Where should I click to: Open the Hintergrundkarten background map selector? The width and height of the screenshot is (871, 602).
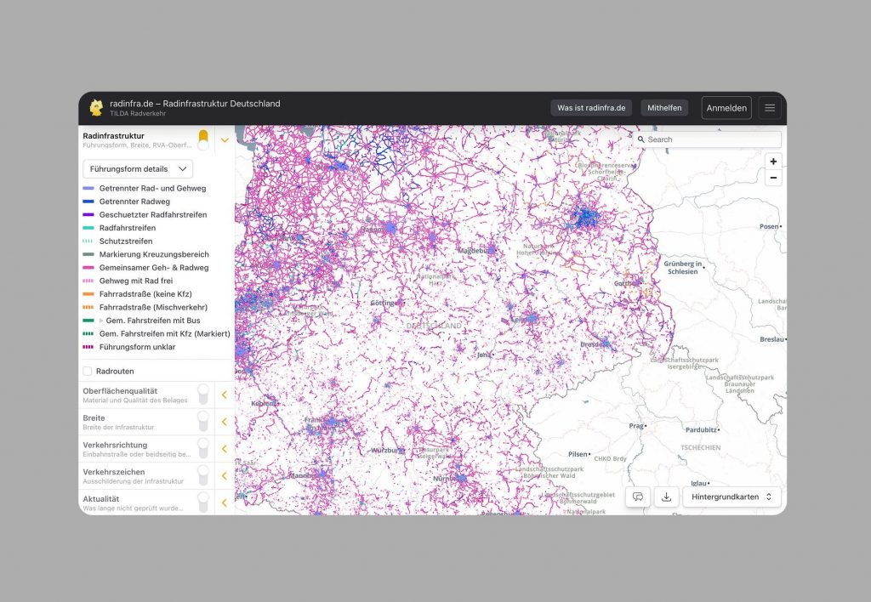pos(732,497)
